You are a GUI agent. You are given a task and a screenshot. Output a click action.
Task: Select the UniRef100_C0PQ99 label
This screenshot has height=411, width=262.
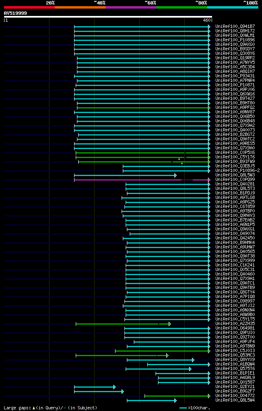[x=235, y=180]
